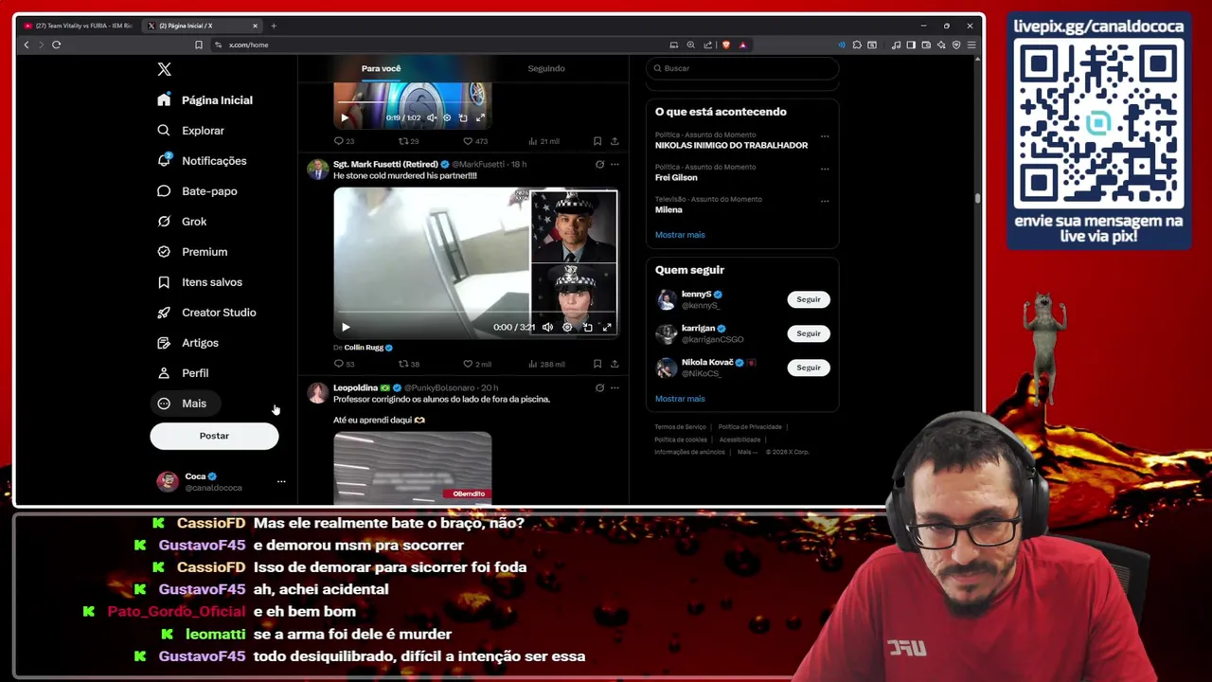Switch to Team Vitality vs FURIA browser tab
Viewport: 1212px width, 682px height.
coord(80,26)
